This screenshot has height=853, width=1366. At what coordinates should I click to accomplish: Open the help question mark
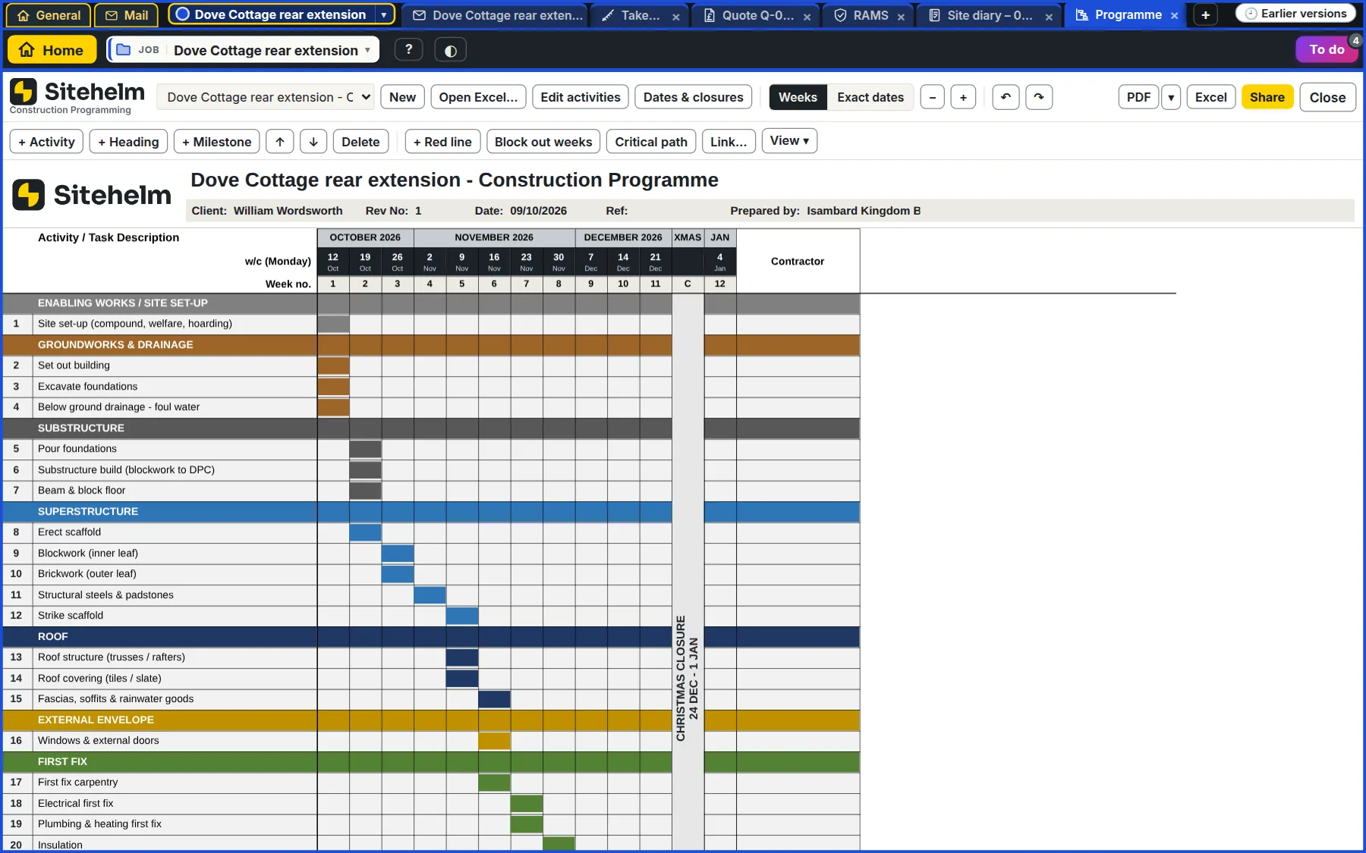click(409, 50)
